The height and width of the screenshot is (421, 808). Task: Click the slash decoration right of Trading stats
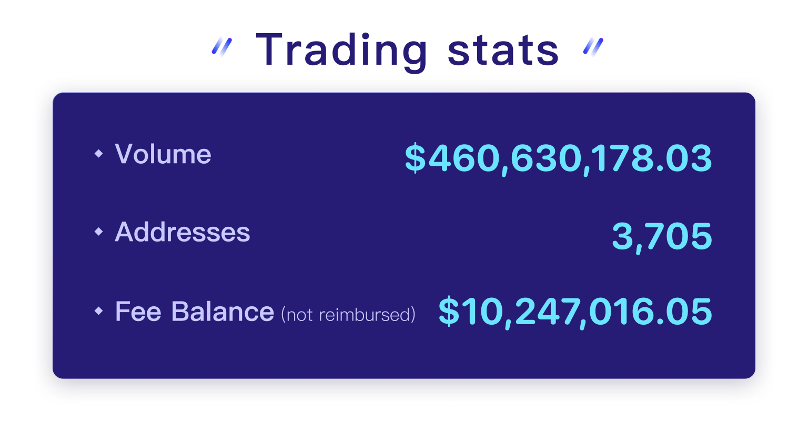click(593, 46)
